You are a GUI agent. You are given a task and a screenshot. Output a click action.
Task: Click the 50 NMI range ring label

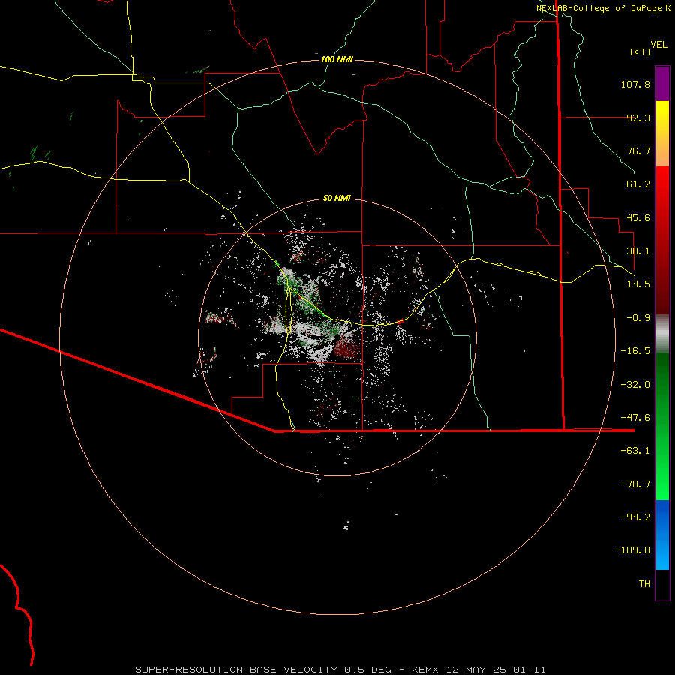[x=337, y=198]
